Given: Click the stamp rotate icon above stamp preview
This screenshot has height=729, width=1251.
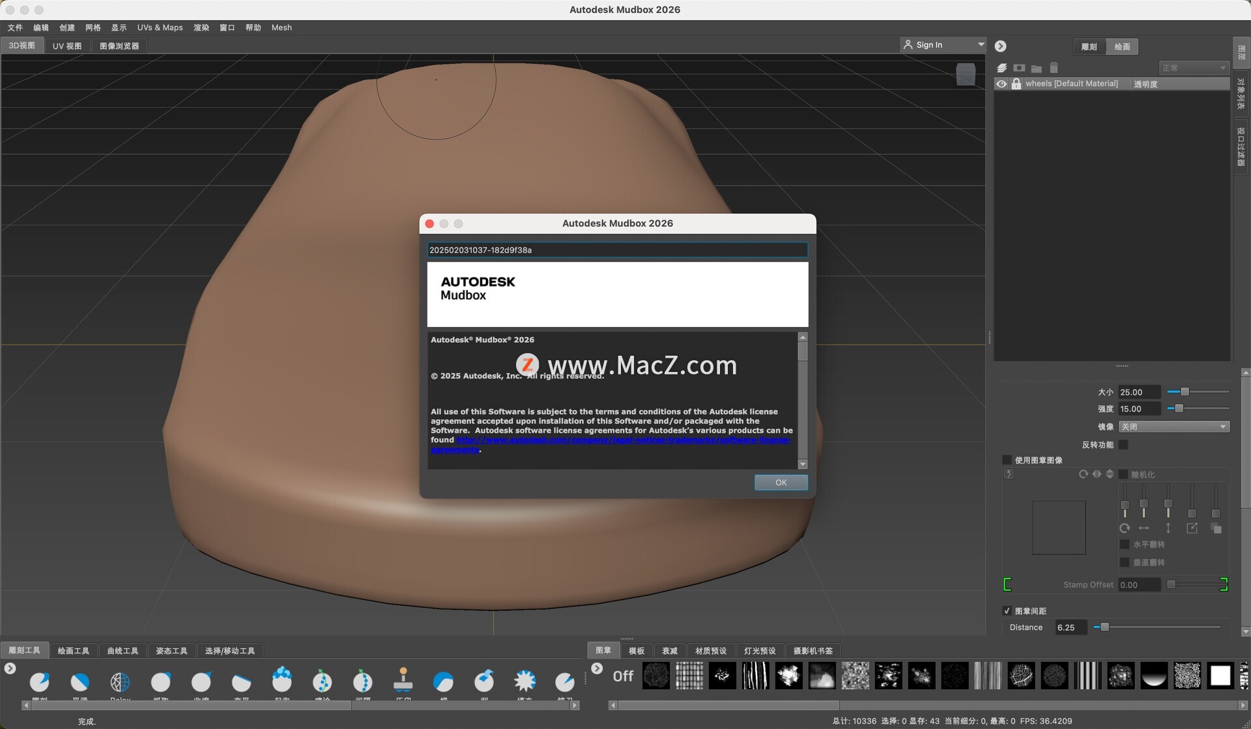Looking at the screenshot, I should pos(1083,474).
